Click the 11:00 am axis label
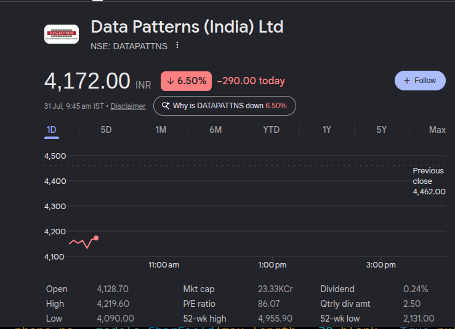 click(x=164, y=265)
